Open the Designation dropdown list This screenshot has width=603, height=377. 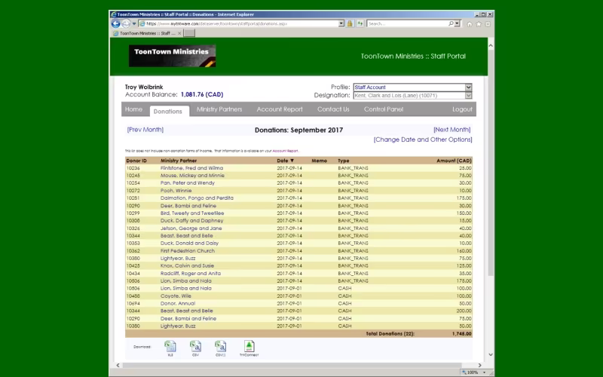(412, 96)
